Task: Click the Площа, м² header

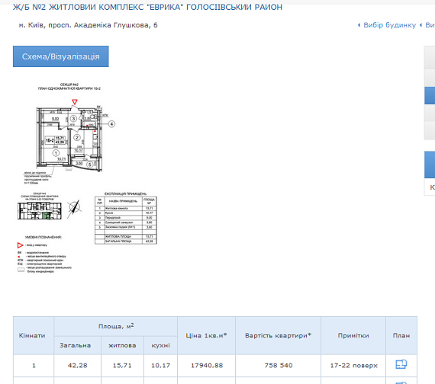Action: tap(116, 326)
